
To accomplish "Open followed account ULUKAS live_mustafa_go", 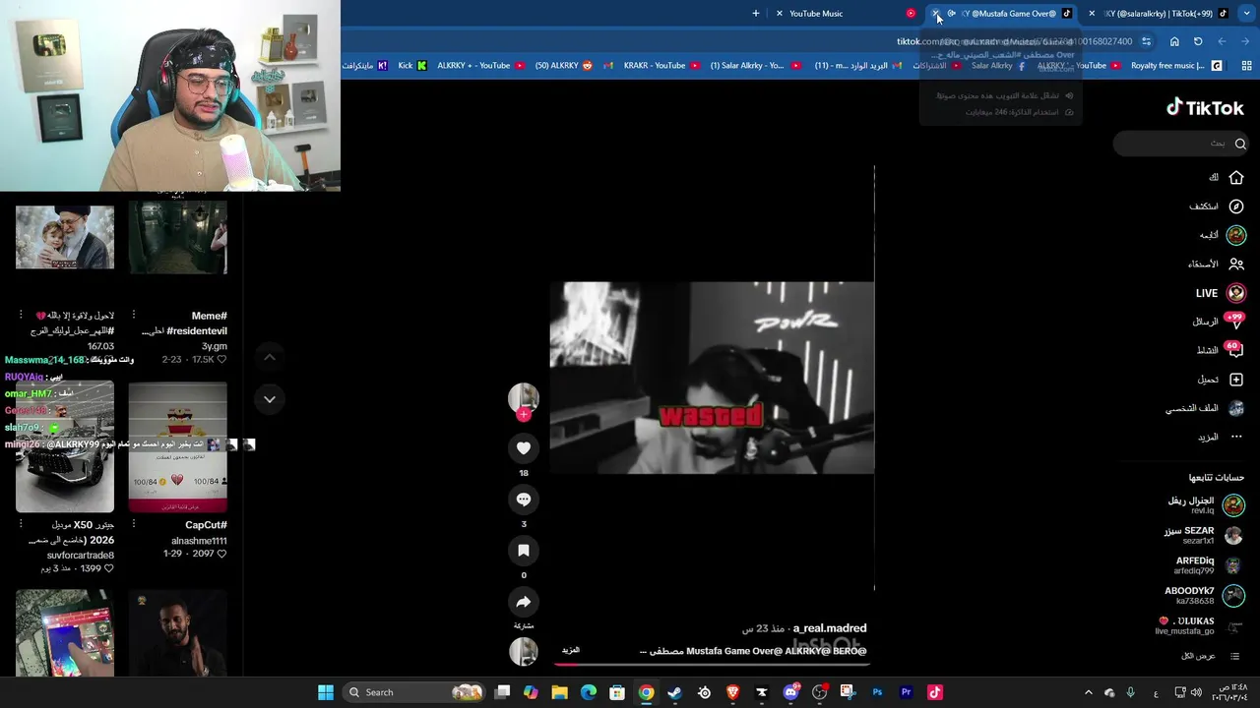I will (1200, 626).
